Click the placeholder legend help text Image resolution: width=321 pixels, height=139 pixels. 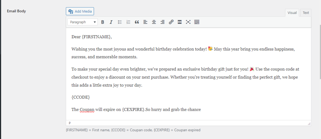tap(133, 130)
